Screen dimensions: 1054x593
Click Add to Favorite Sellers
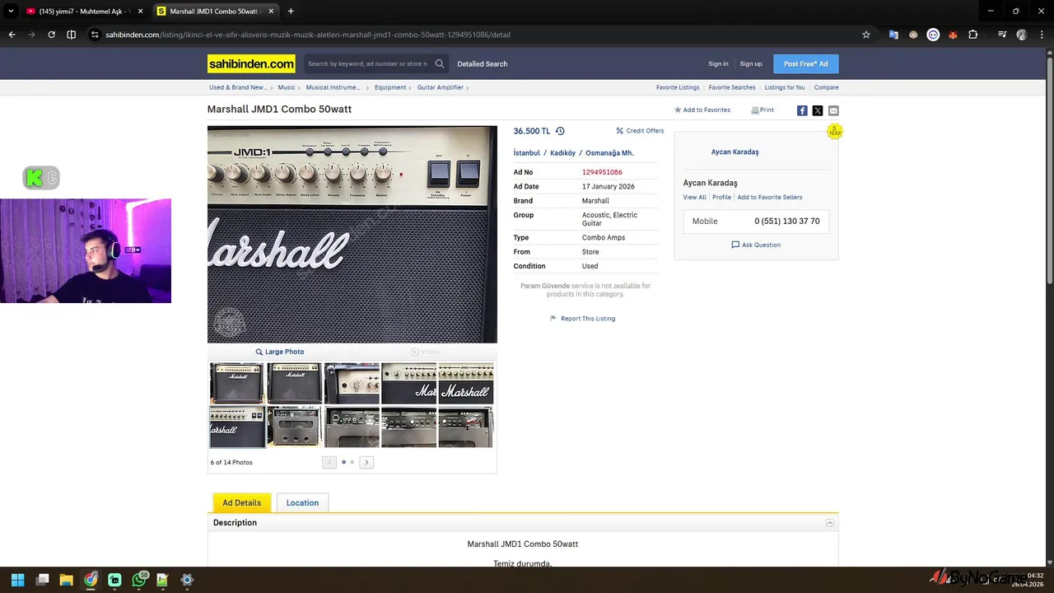[x=770, y=198]
